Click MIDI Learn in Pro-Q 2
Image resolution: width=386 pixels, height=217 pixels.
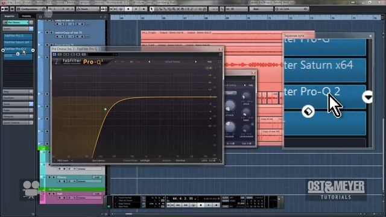click(63, 161)
